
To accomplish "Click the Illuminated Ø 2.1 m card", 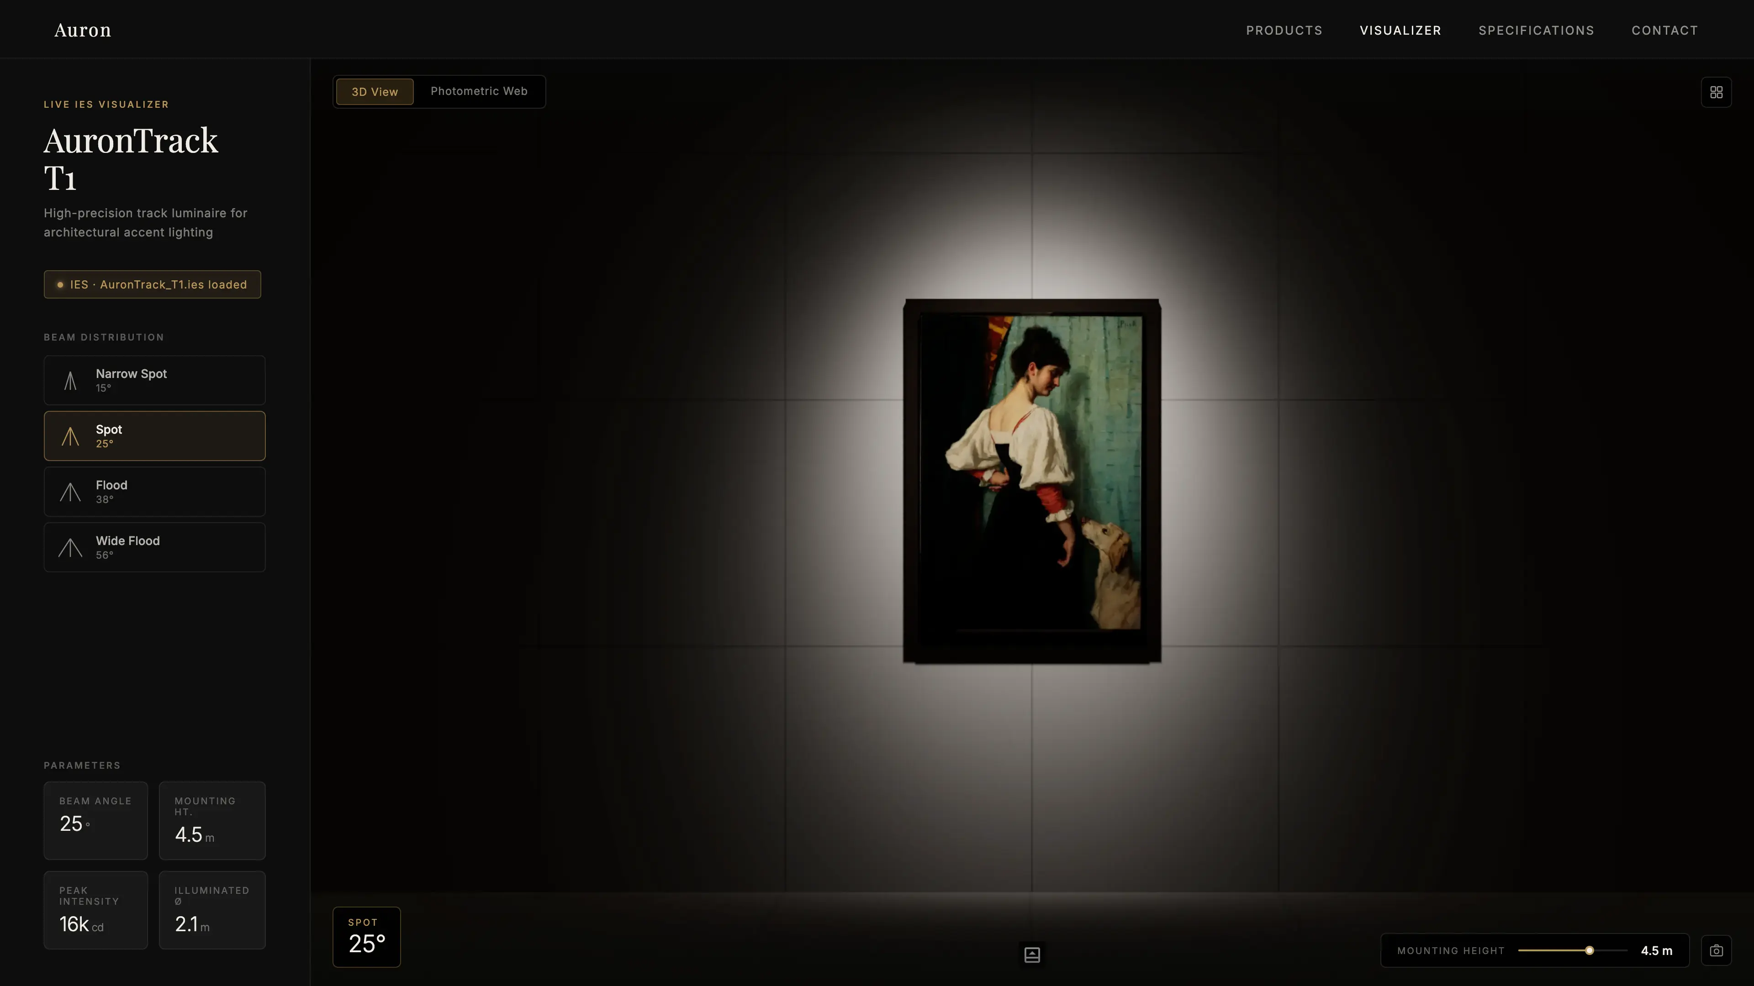I will point(212,911).
